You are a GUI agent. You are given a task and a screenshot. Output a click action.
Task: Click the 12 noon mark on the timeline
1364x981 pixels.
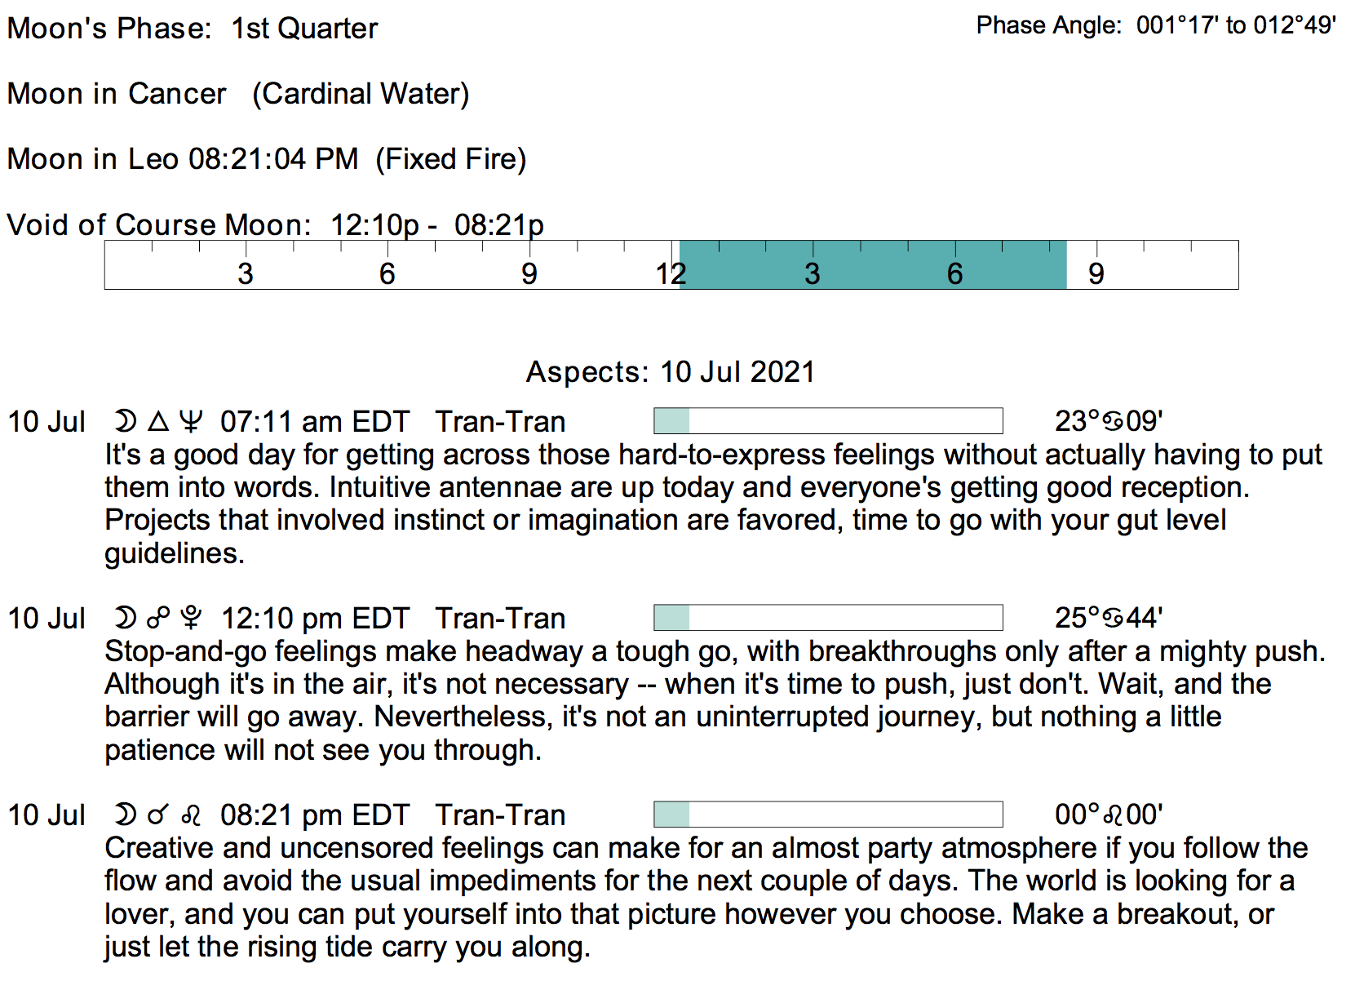click(x=671, y=273)
